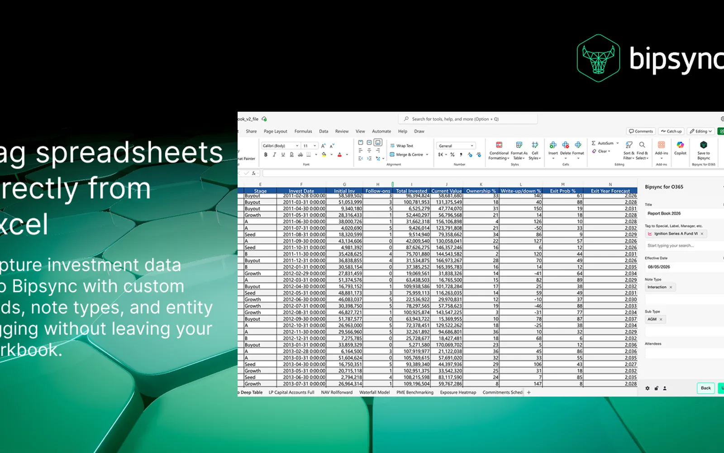Click the red font colour button
Image resolution: width=724 pixels, height=453 pixels.
pyautogui.click(x=339, y=154)
